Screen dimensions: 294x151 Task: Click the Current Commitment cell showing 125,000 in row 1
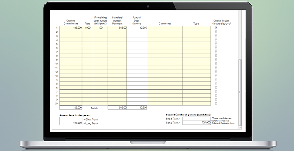point(70,28)
